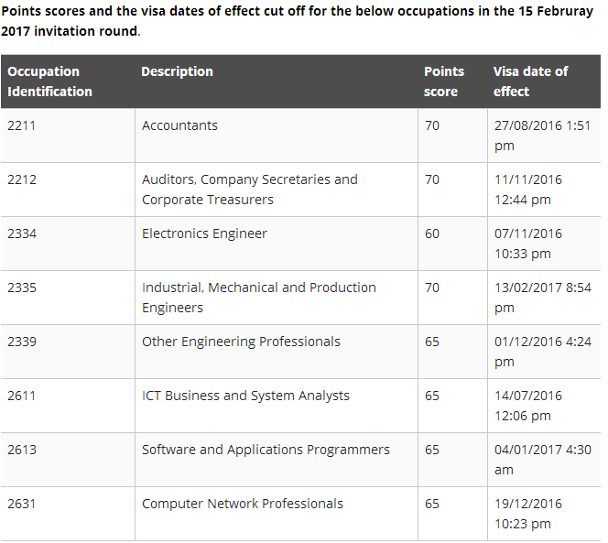This screenshot has height=543, width=608.
Task: Click Software and Applications Programmers
Action: point(266,450)
